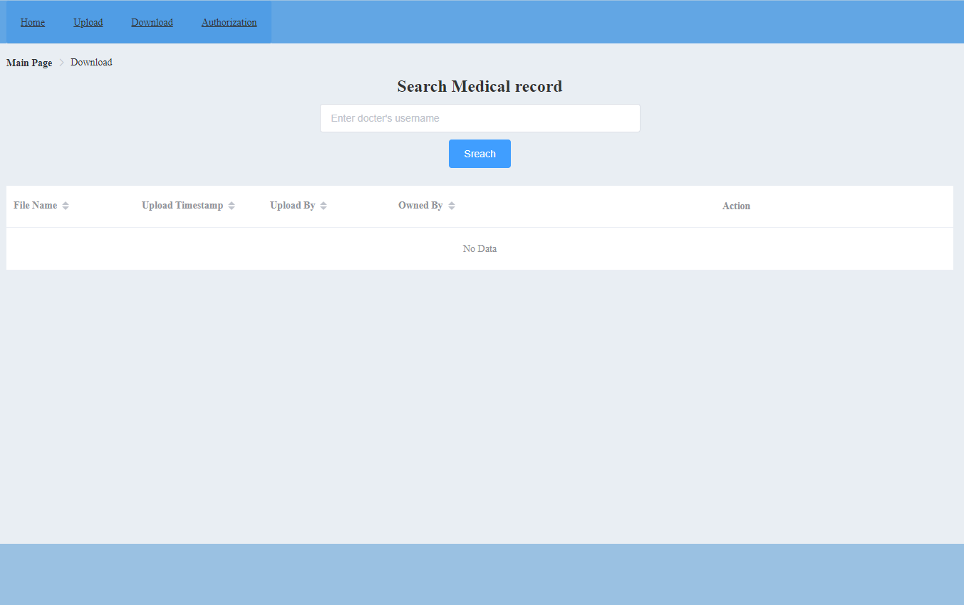Viewport: 964px width, 605px height.
Task: Expand sort options on Upload Timestamp header
Action: pos(232,205)
